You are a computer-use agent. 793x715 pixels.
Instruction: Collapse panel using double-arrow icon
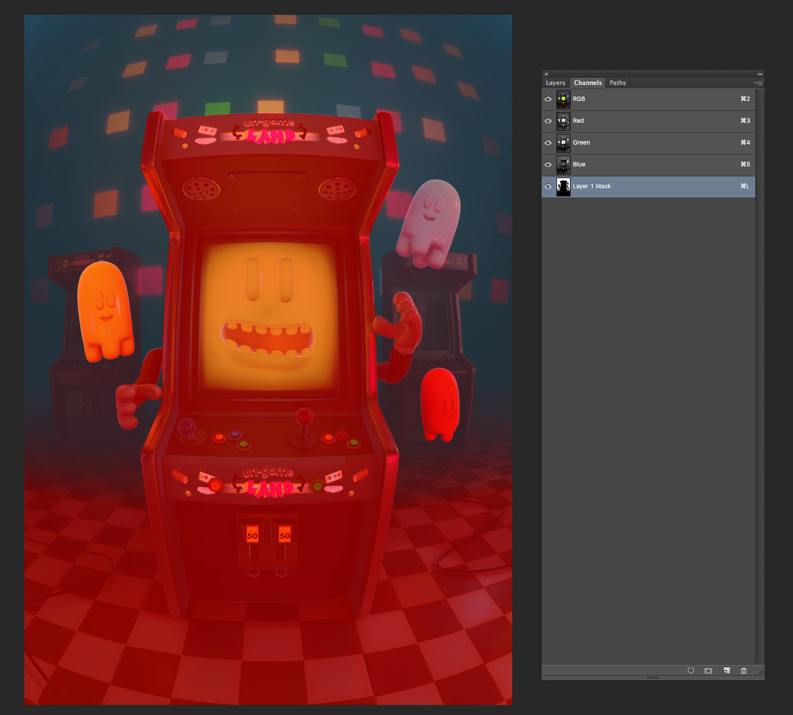[x=760, y=74]
